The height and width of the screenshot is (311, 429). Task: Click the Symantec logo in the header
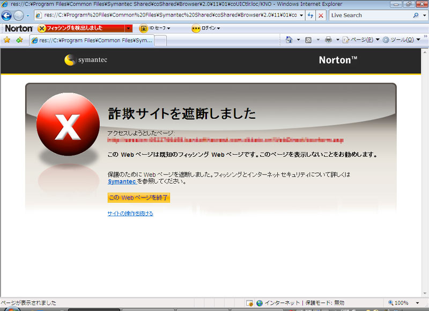click(86, 60)
